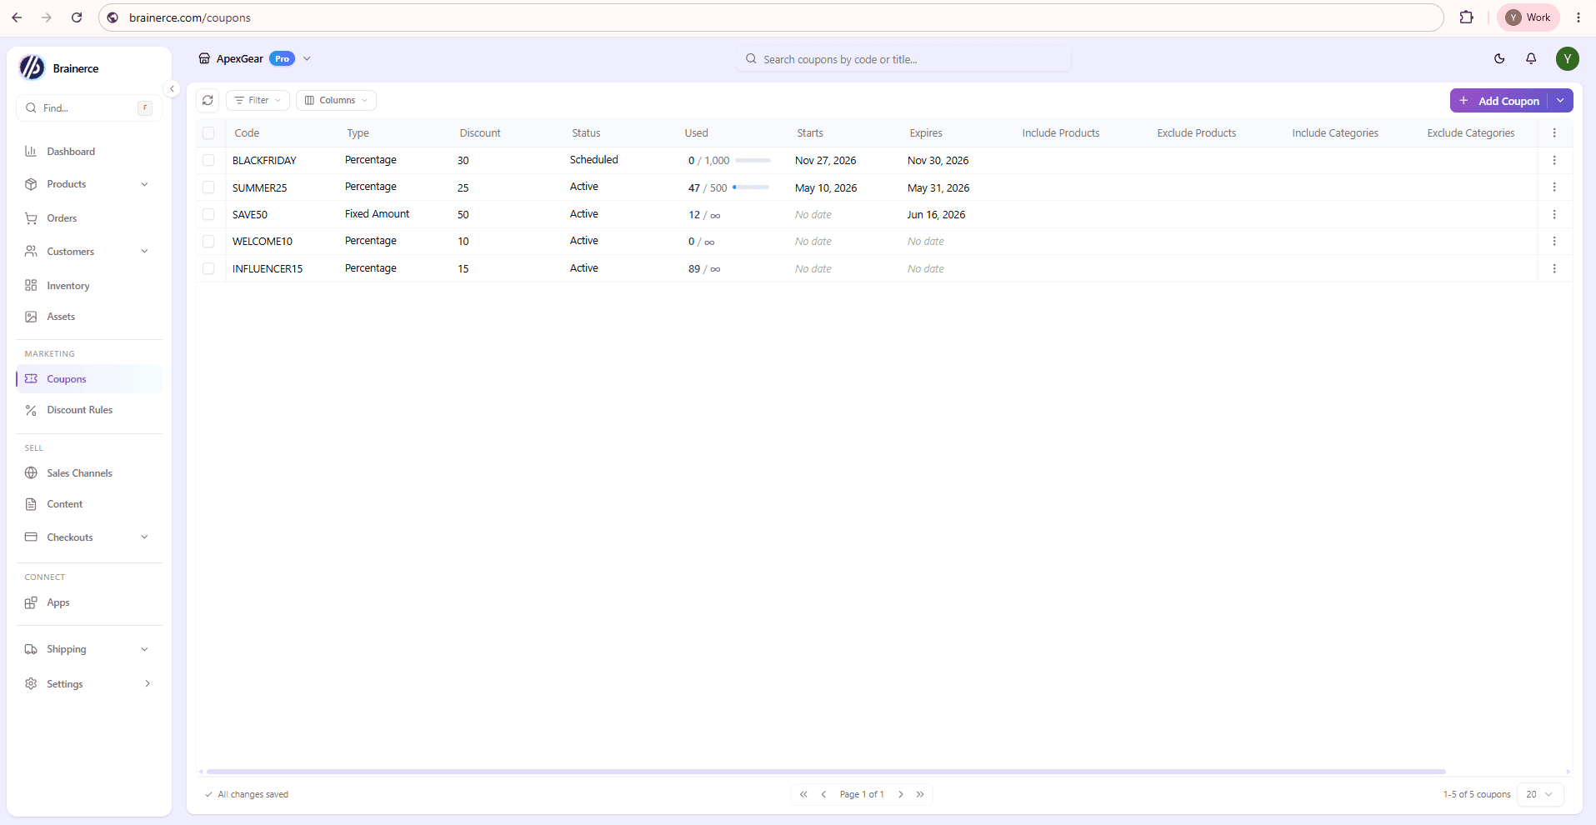
Task: Open Coupons page in sidebar
Action: [89, 379]
